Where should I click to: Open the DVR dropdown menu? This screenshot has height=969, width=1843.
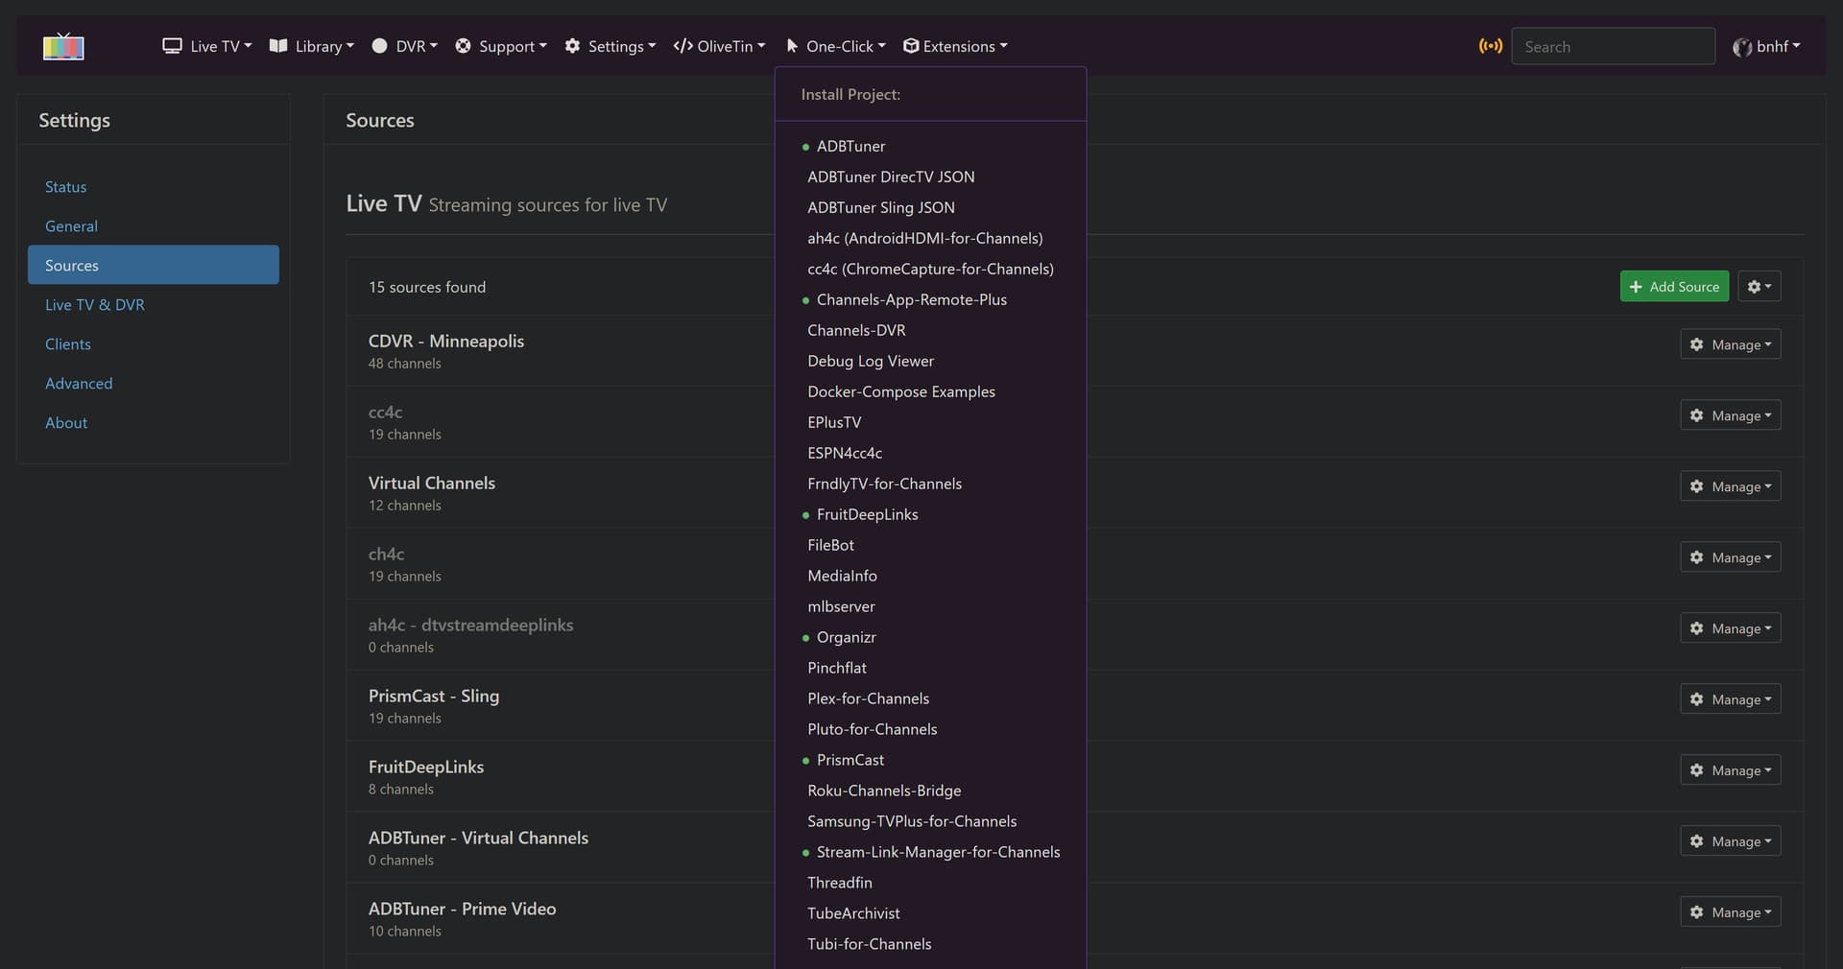click(405, 46)
